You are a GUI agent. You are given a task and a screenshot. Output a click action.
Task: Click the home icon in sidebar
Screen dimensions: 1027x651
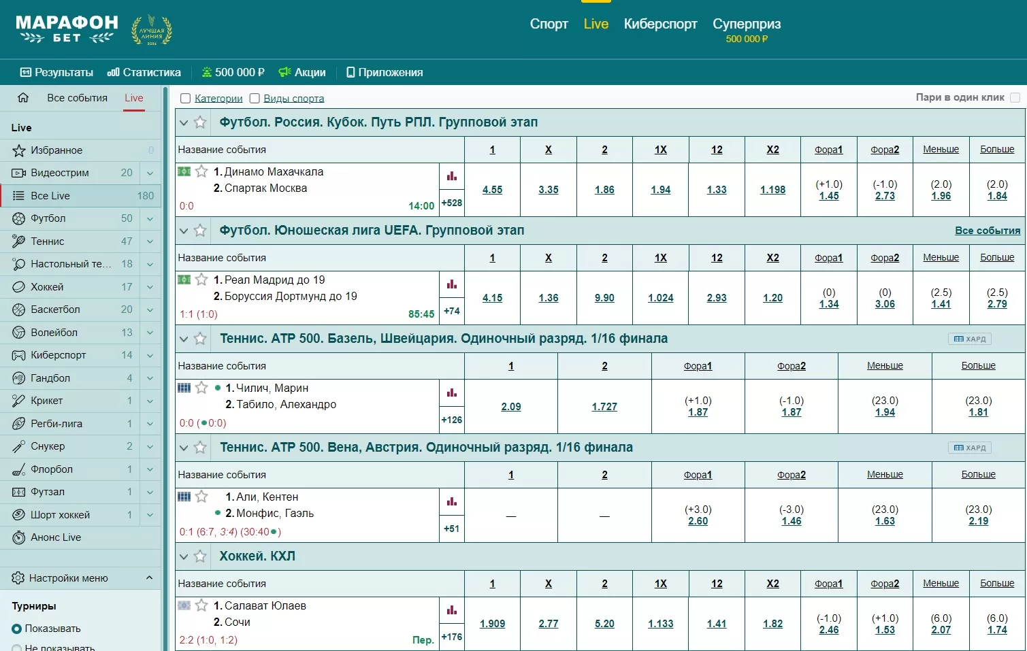[23, 98]
